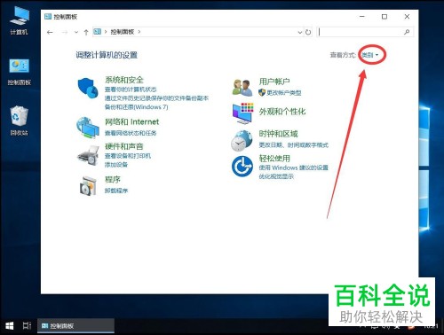Open 备份和还原(Windows 7) link
Image resolution: width=444 pixels, height=335 pixels.
pyautogui.click(x=137, y=107)
